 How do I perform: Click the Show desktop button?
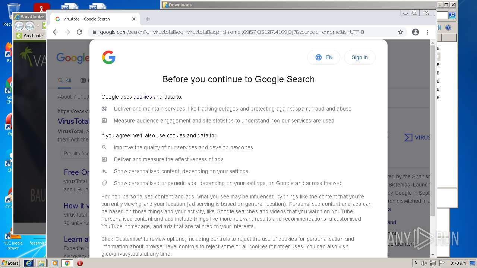(473, 263)
